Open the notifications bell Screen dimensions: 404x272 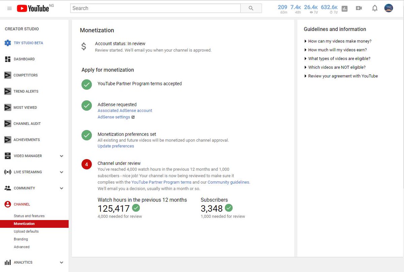375,8
